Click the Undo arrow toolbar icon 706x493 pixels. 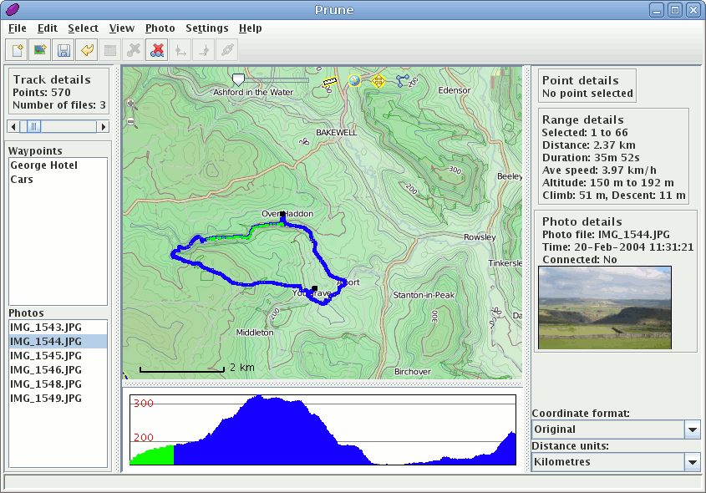coord(86,50)
